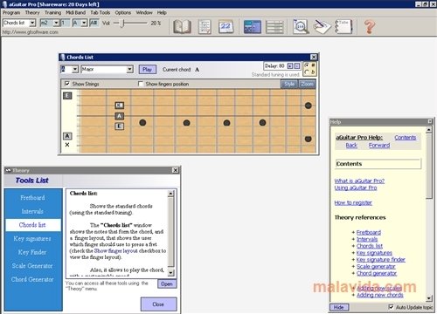The width and height of the screenshot is (437, 314).
Task: Click the Back link in Help panel
Action: point(351,145)
